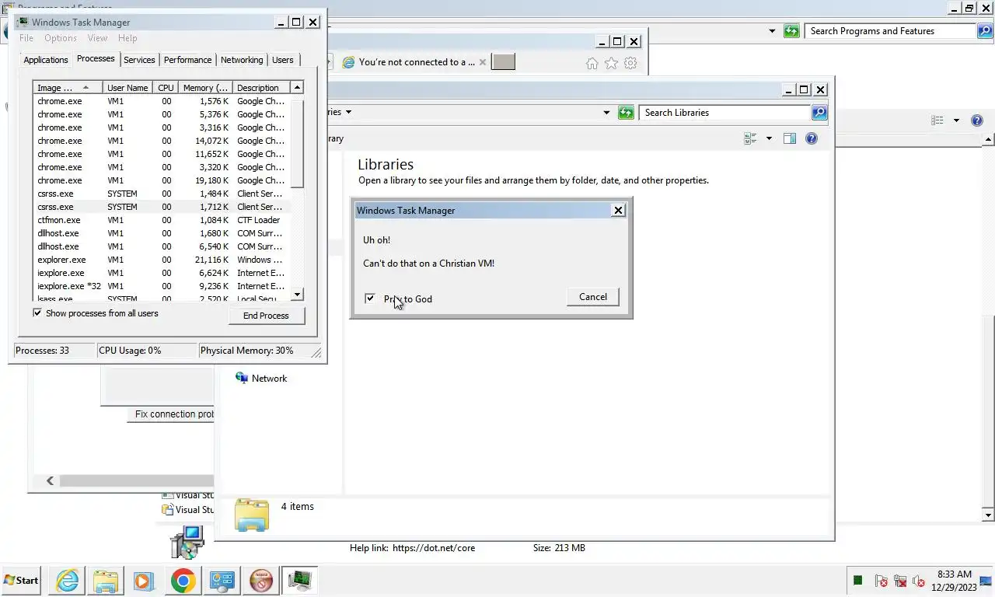Click the Libraries folder icon in details pane
The width and height of the screenshot is (995, 597).
click(x=252, y=515)
